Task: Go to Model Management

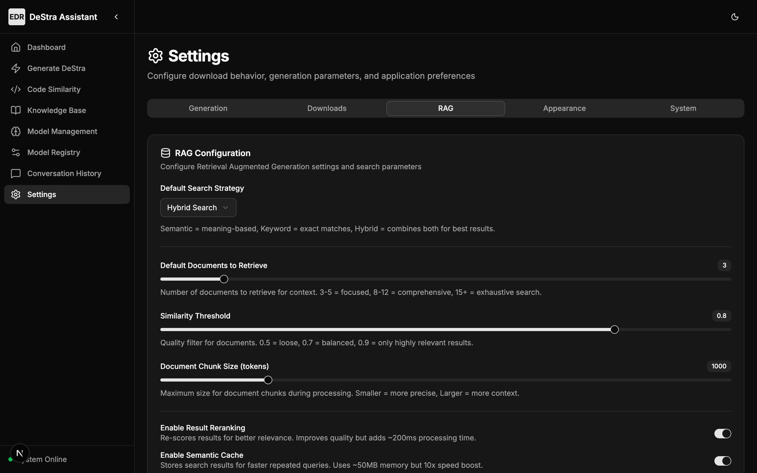Action: [x=67, y=131]
